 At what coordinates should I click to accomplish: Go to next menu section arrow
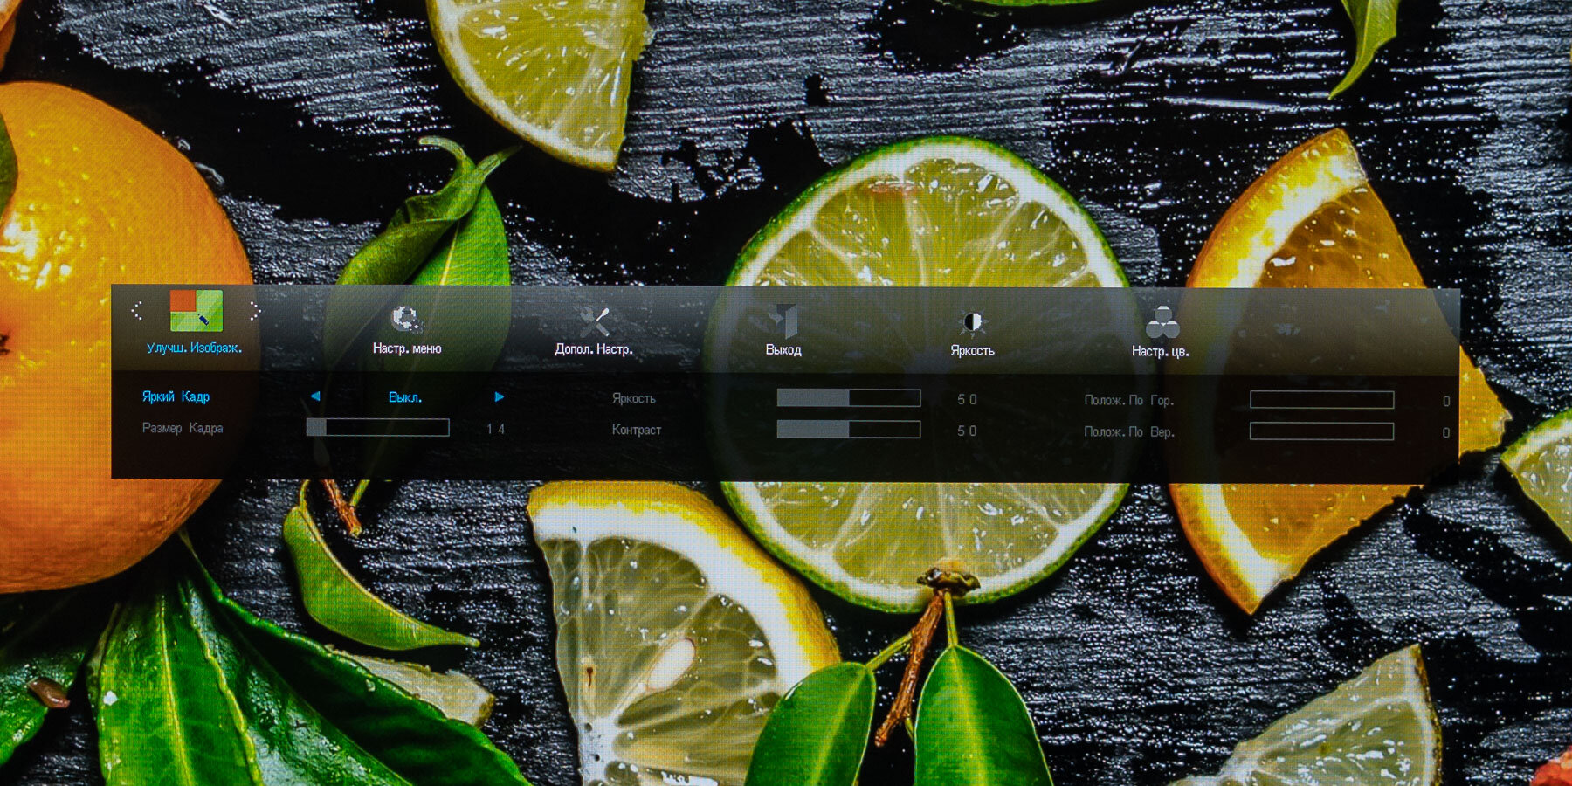point(253,310)
